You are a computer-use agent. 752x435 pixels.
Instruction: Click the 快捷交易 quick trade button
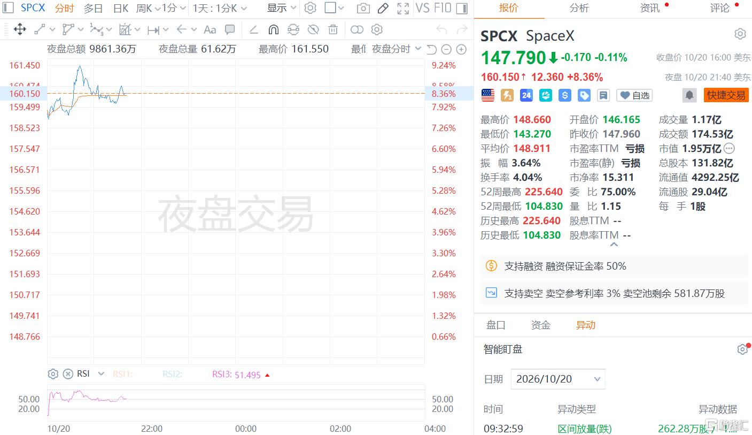(726, 95)
